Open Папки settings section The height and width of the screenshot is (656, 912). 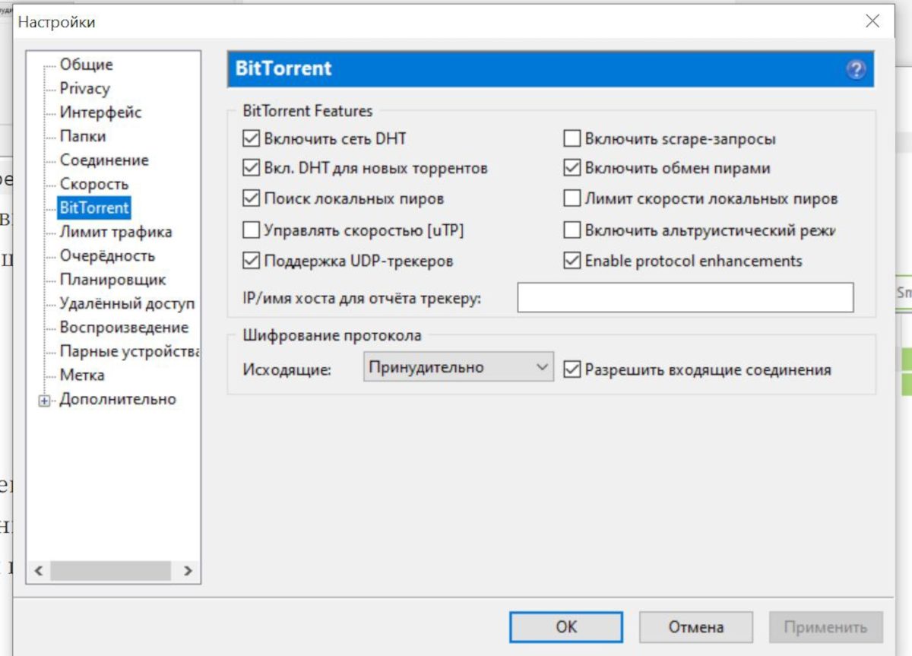[x=83, y=136]
